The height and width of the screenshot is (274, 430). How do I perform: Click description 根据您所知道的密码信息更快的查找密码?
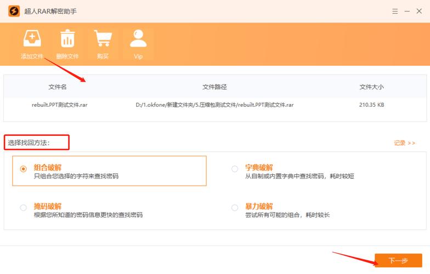click(88, 215)
